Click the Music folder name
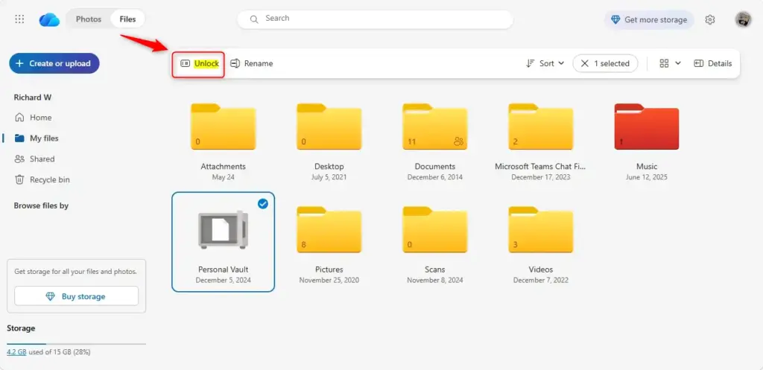 coord(647,166)
